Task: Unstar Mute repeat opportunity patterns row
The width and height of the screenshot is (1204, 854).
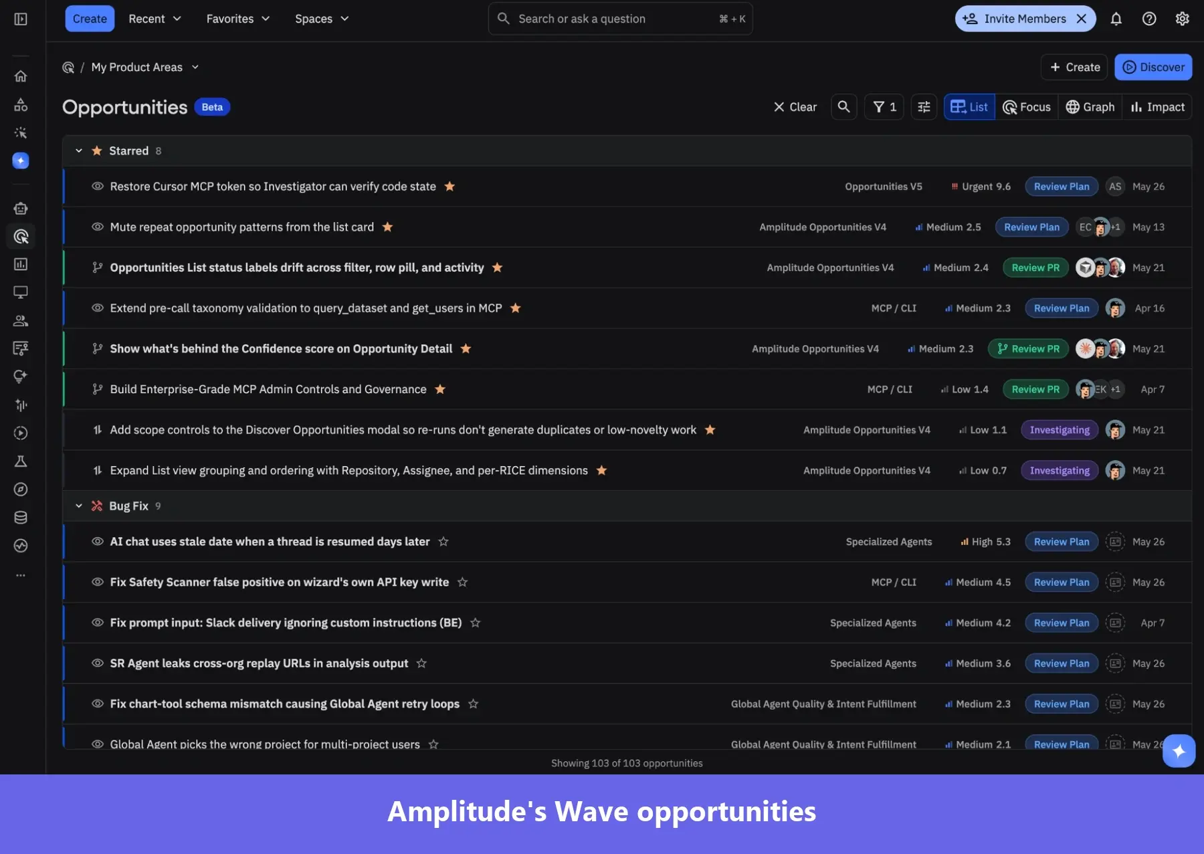Action: pos(387,227)
